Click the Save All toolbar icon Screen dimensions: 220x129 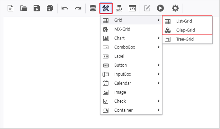click(50, 8)
